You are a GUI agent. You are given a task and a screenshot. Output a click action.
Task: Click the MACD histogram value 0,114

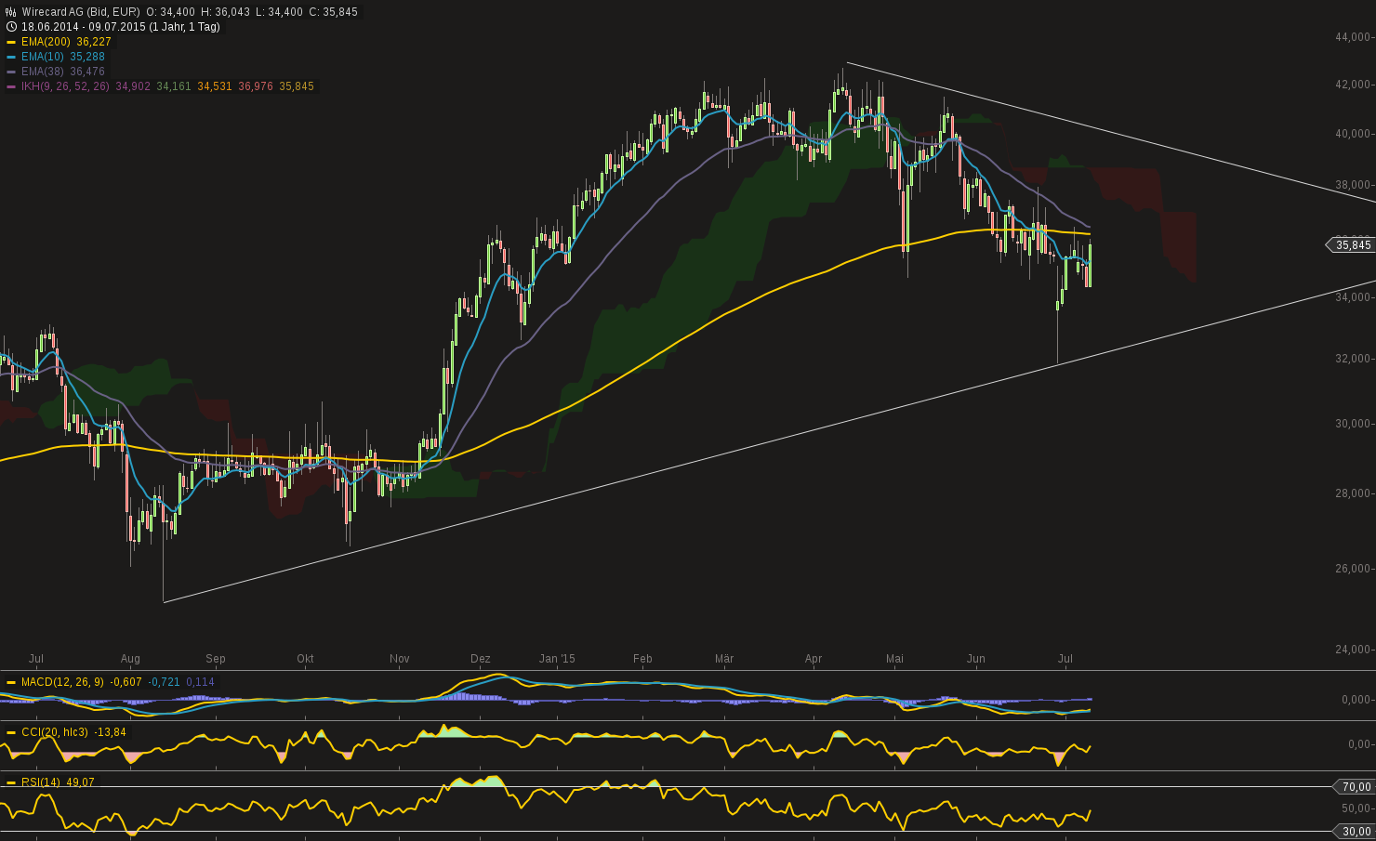tap(201, 682)
